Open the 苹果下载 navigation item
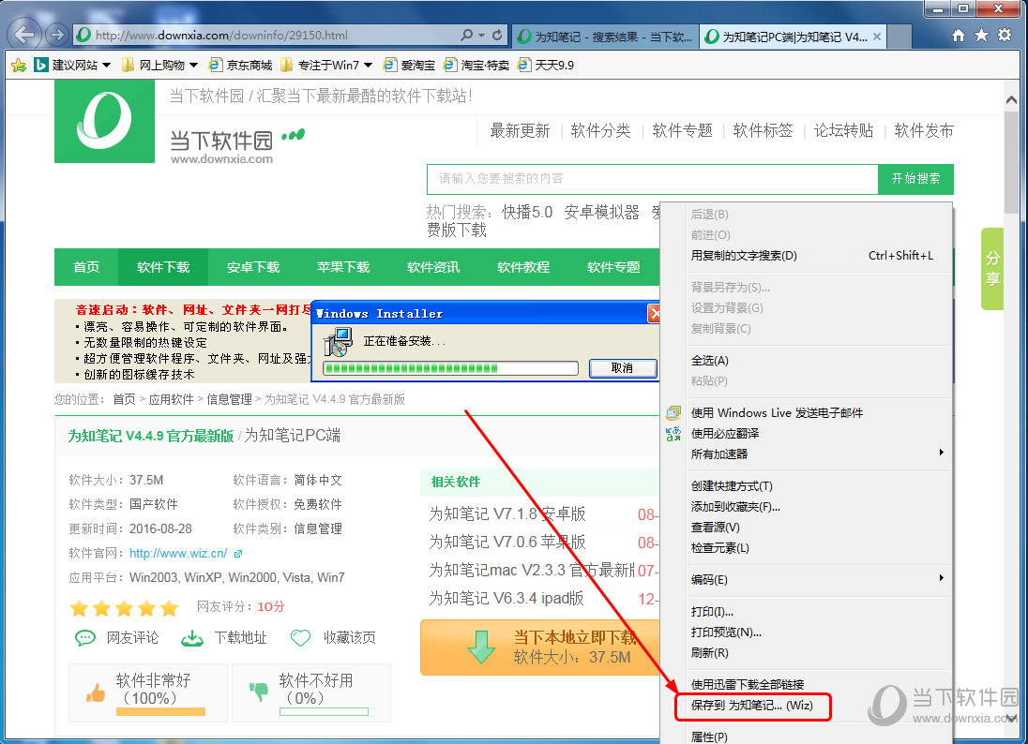 [x=343, y=267]
